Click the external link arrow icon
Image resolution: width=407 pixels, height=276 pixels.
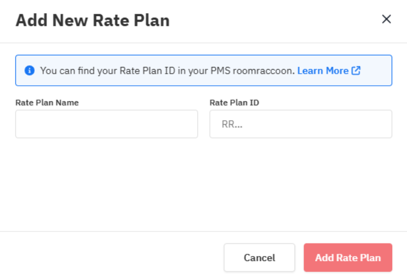click(356, 71)
